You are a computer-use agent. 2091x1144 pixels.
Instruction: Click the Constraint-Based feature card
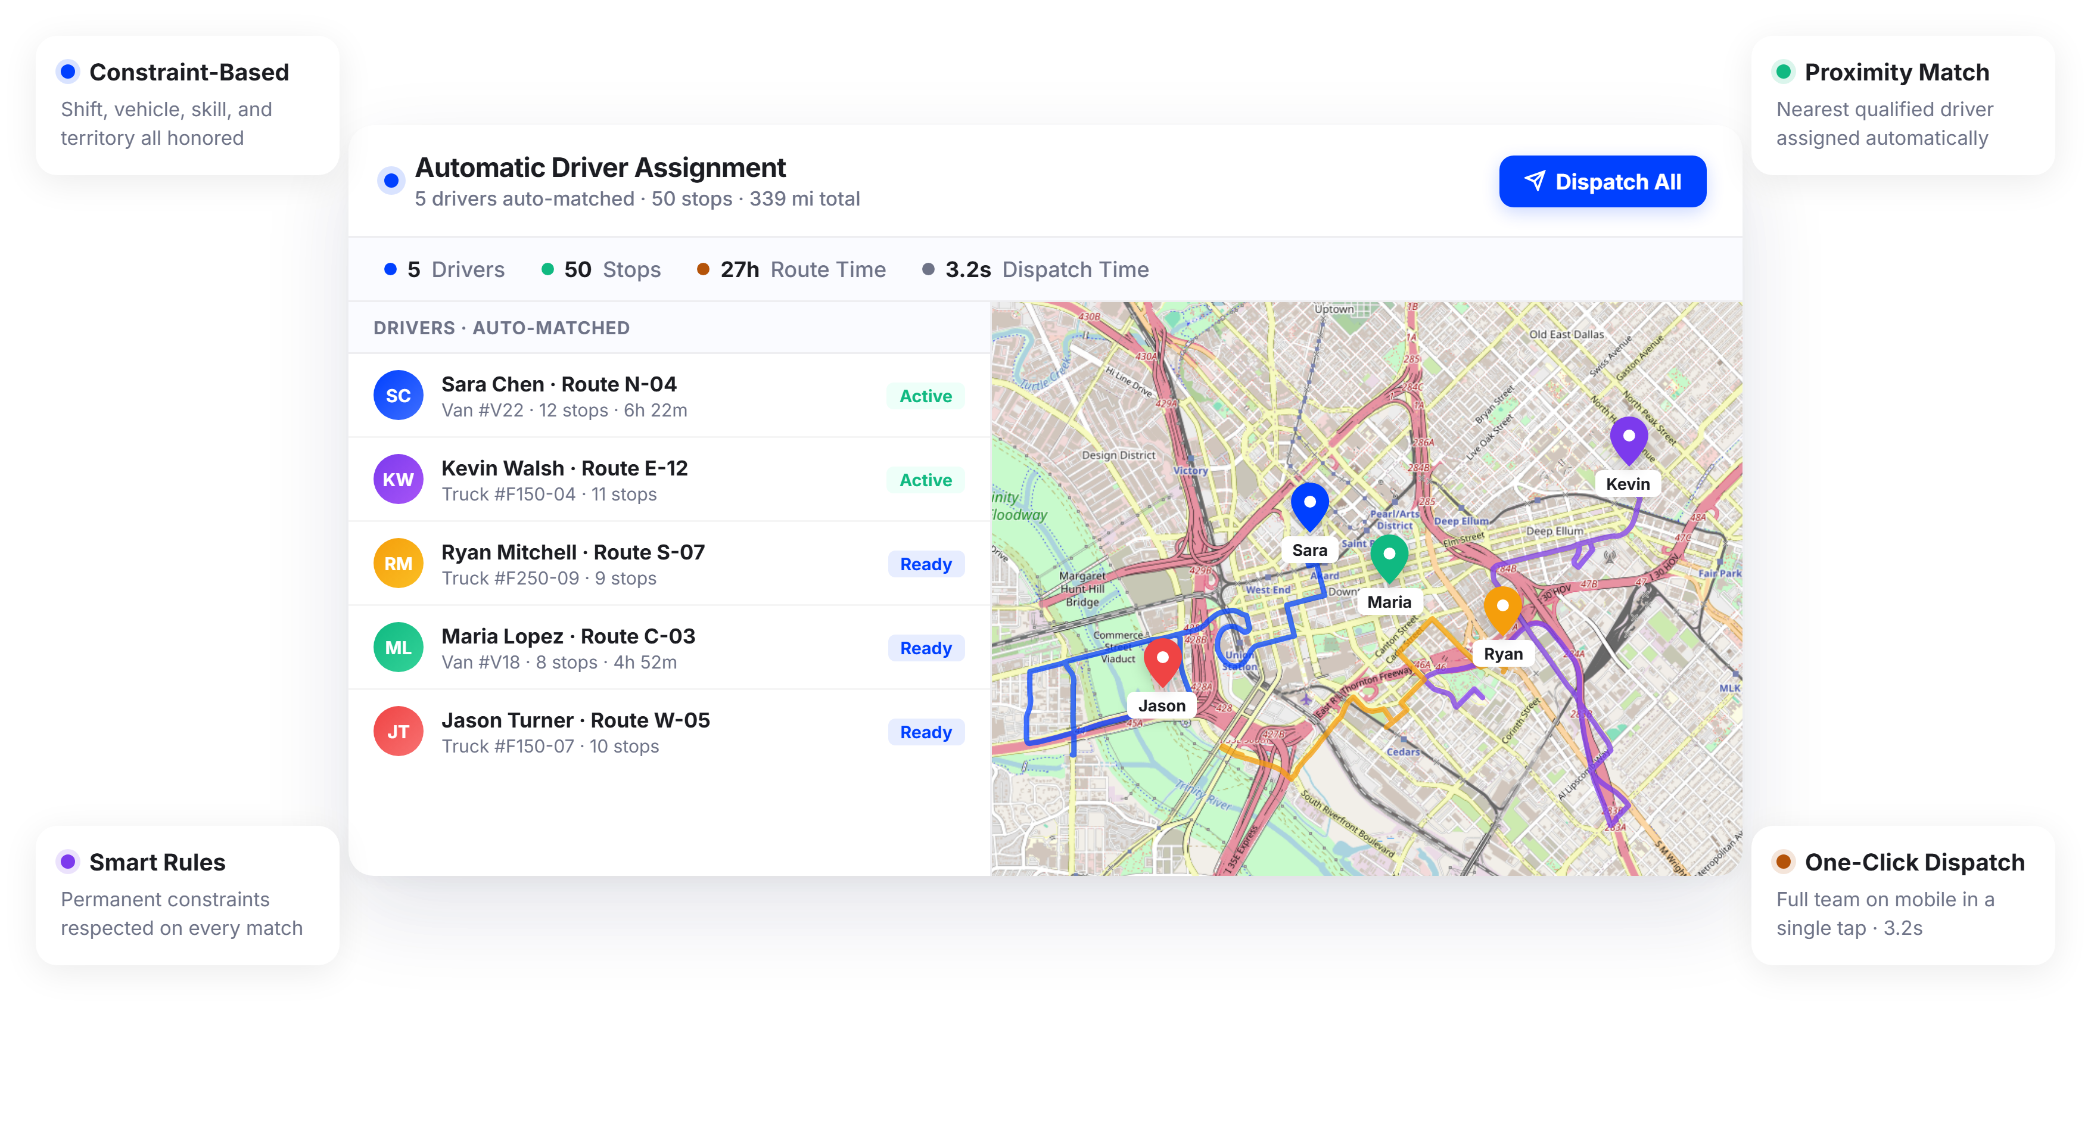188,105
